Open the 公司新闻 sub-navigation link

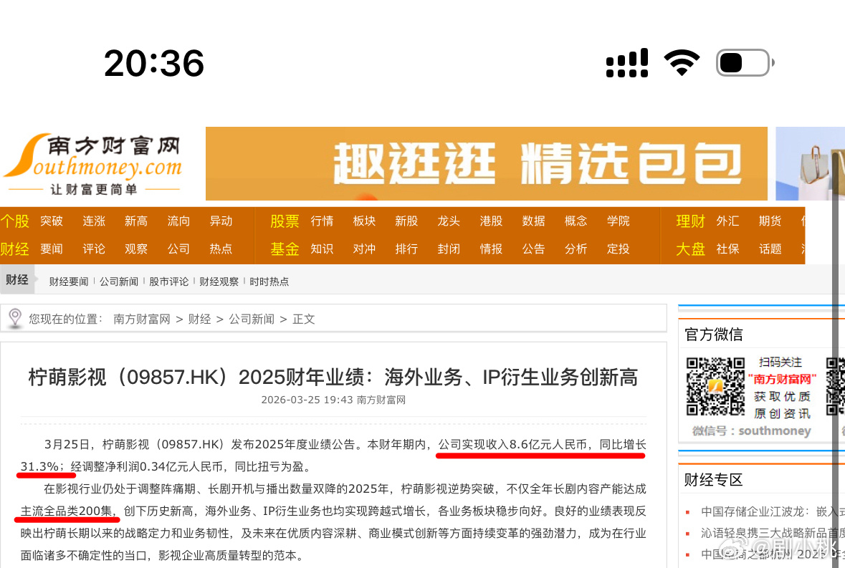click(118, 281)
